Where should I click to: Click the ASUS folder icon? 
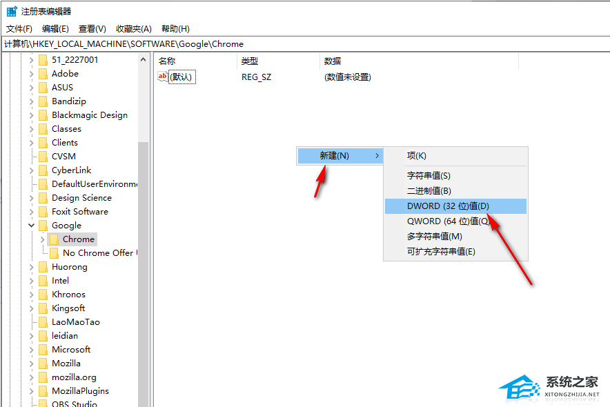point(43,88)
